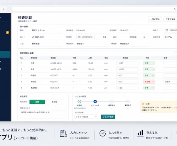Click the spec value Ra 1.60以下
This screenshot has height=146, width=177.
point(55,88)
